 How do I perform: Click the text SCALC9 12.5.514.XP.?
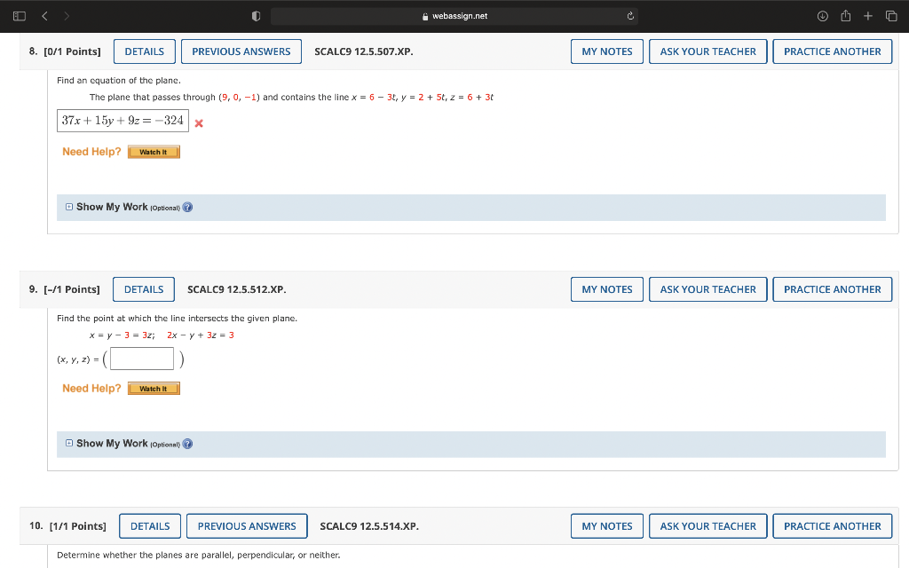[369, 526]
